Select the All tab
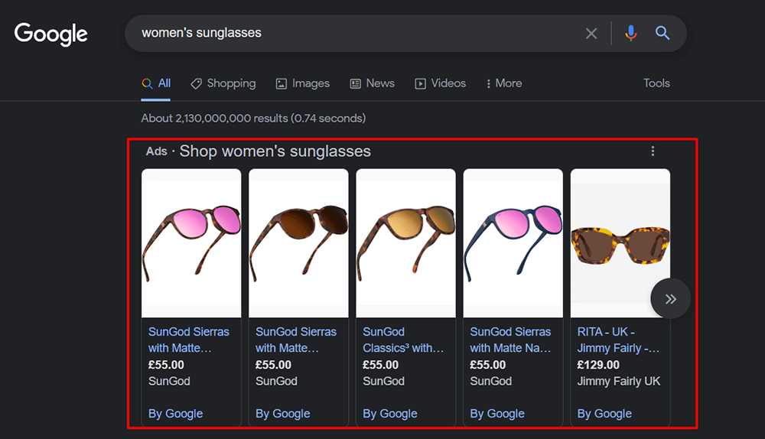765x439 pixels. [156, 83]
